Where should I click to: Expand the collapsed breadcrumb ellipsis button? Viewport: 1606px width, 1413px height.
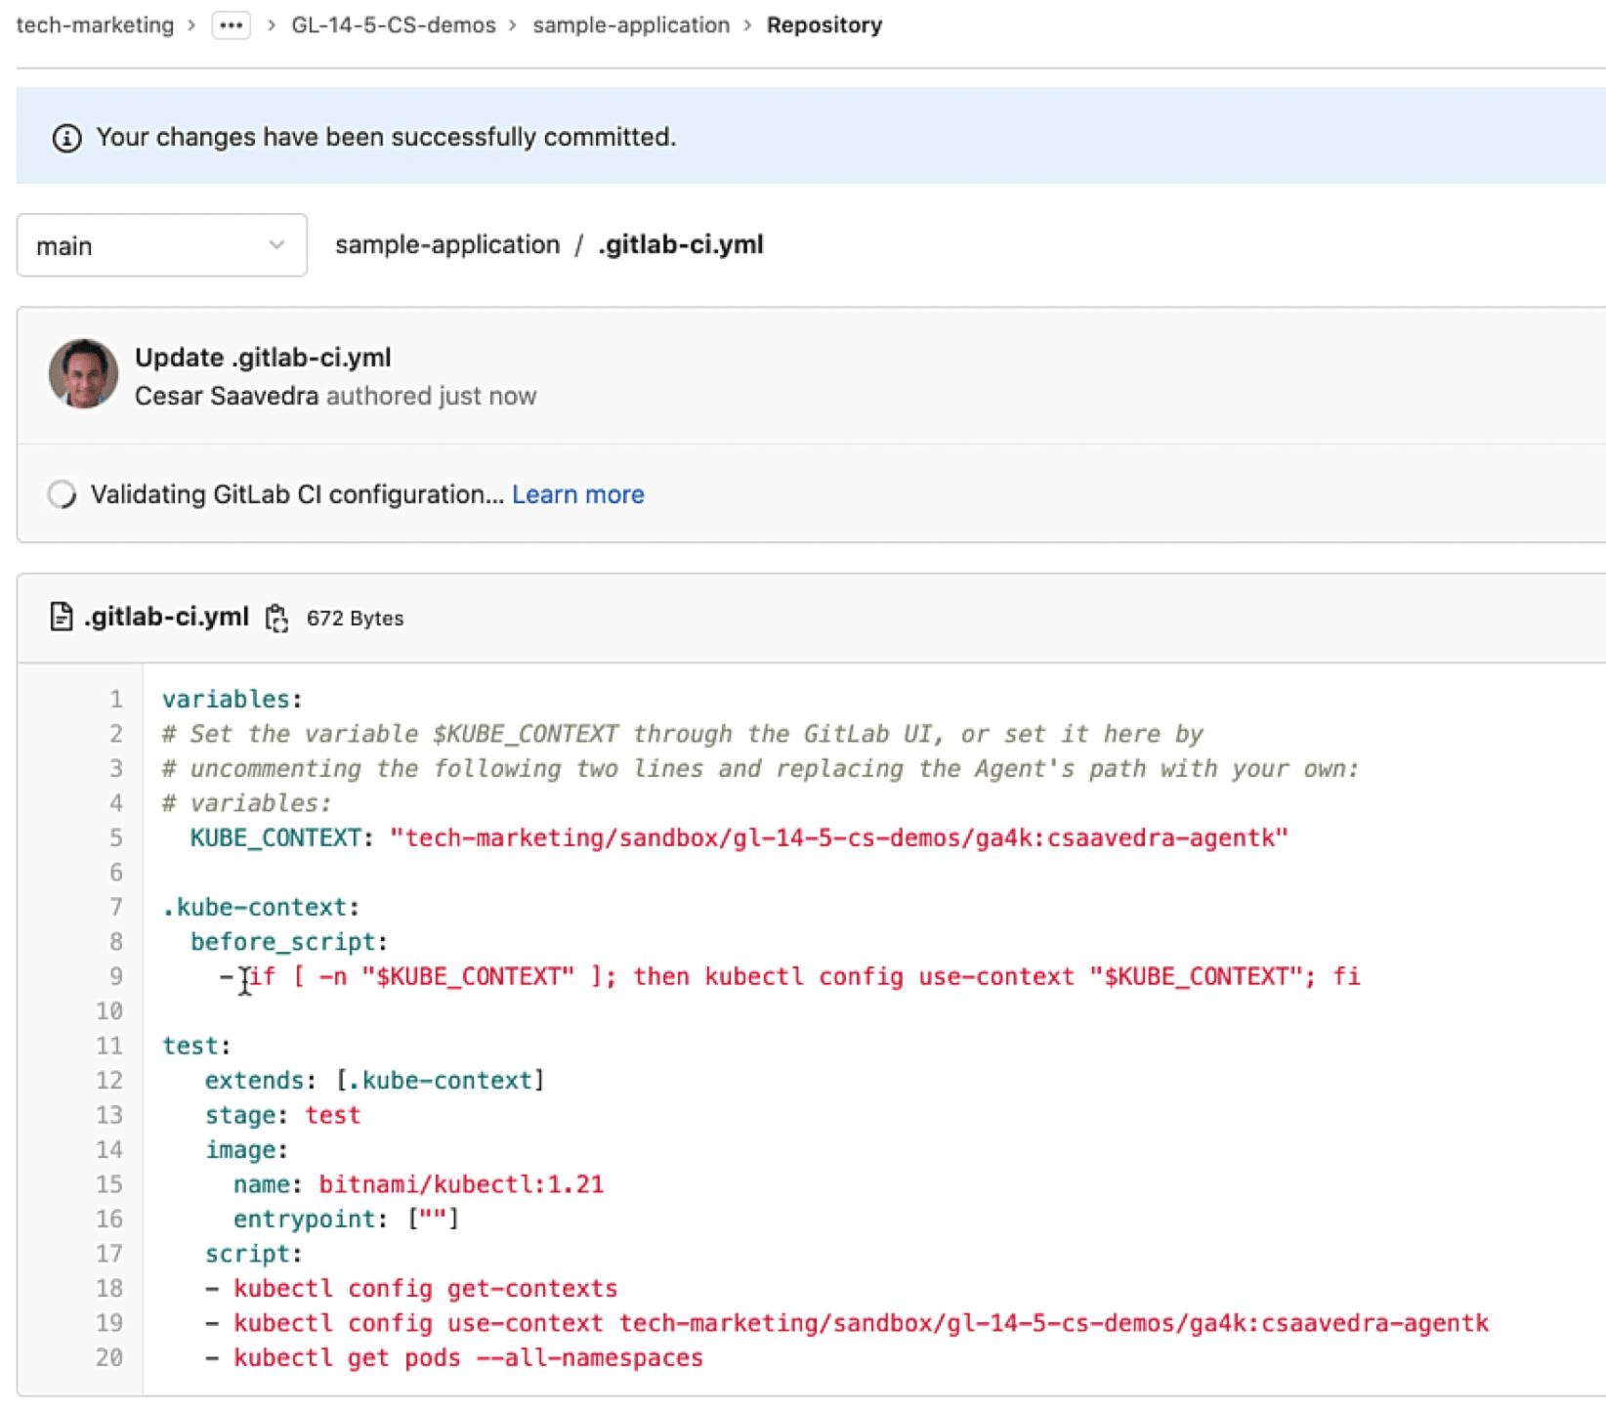[x=231, y=25]
